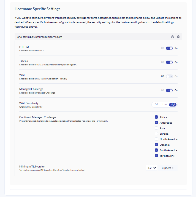
Task: Turn off the Managed Challenge toggle
Action: [169, 90]
